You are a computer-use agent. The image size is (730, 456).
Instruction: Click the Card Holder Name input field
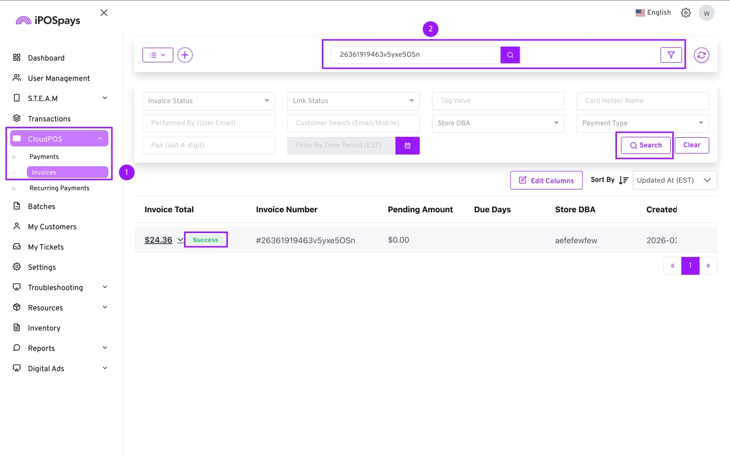pyautogui.click(x=642, y=101)
